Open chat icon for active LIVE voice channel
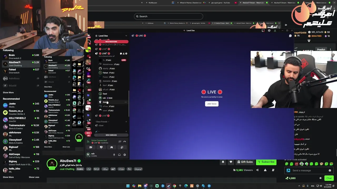Screen dimensions: 337x189 click(x=121, y=54)
